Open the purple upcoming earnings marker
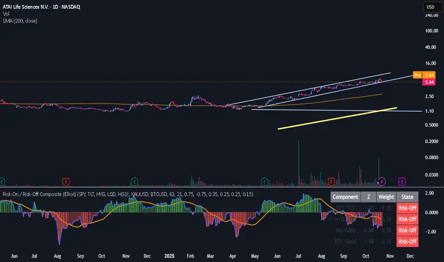The height and width of the screenshot is (262, 444). point(402,181)
